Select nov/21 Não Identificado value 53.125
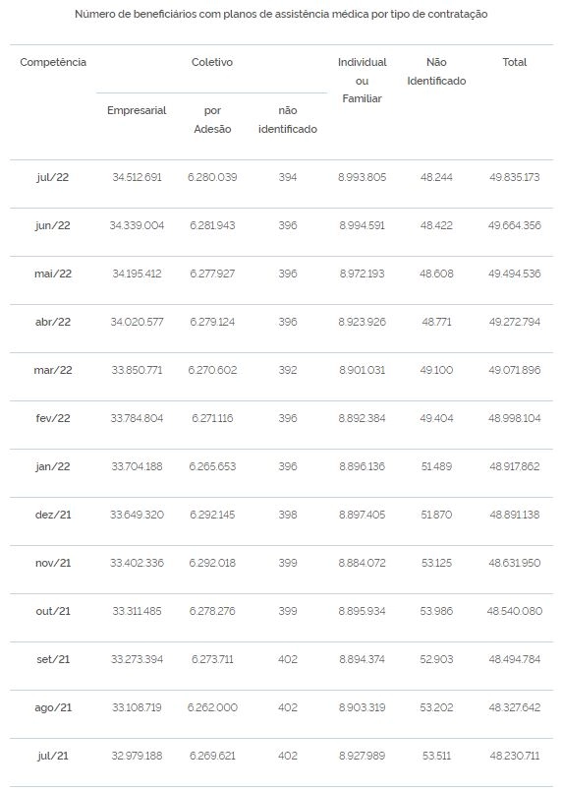Screen dimensions: 562x792 coord(436,563)
